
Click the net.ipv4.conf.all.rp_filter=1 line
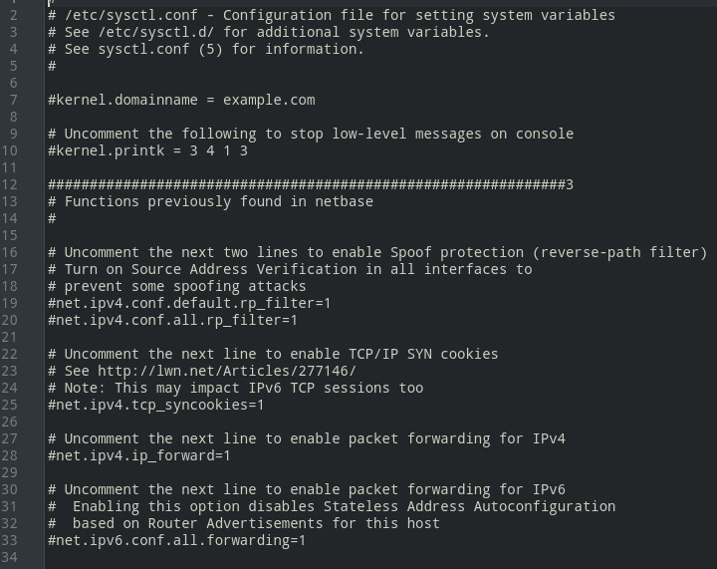pos(172,320)
